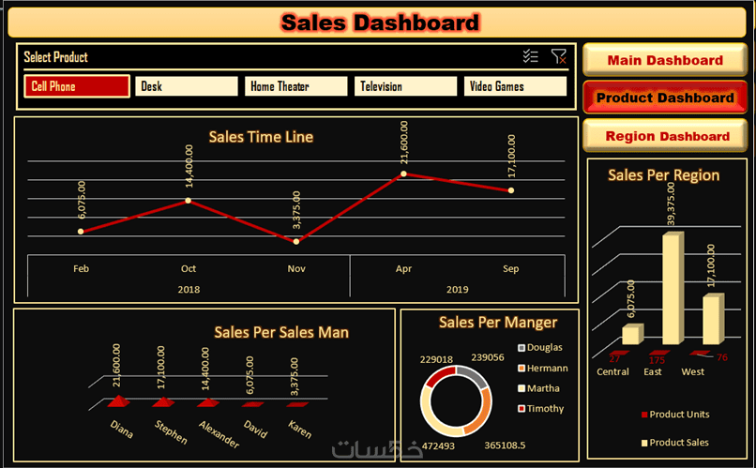
Task: Click the Apr 21,600.00 data point
Action: pos(403,174)
